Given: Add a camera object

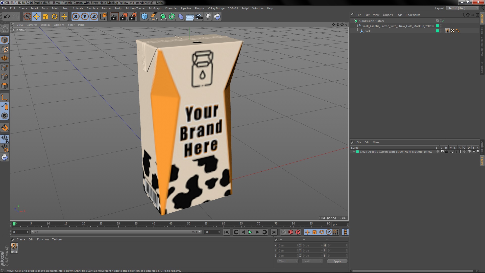Looking at the screenshot, I should [199, 17].
